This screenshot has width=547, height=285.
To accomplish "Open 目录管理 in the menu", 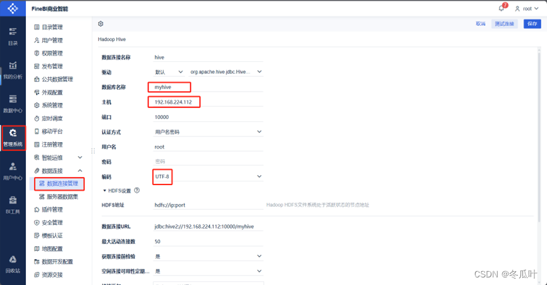I will (49, 27).
